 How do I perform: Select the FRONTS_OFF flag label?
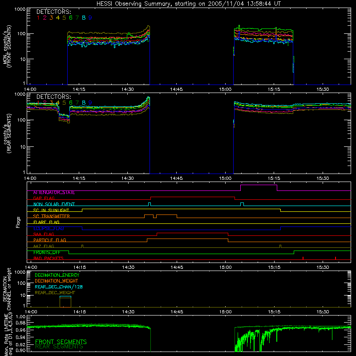click(x=47, y=252)
